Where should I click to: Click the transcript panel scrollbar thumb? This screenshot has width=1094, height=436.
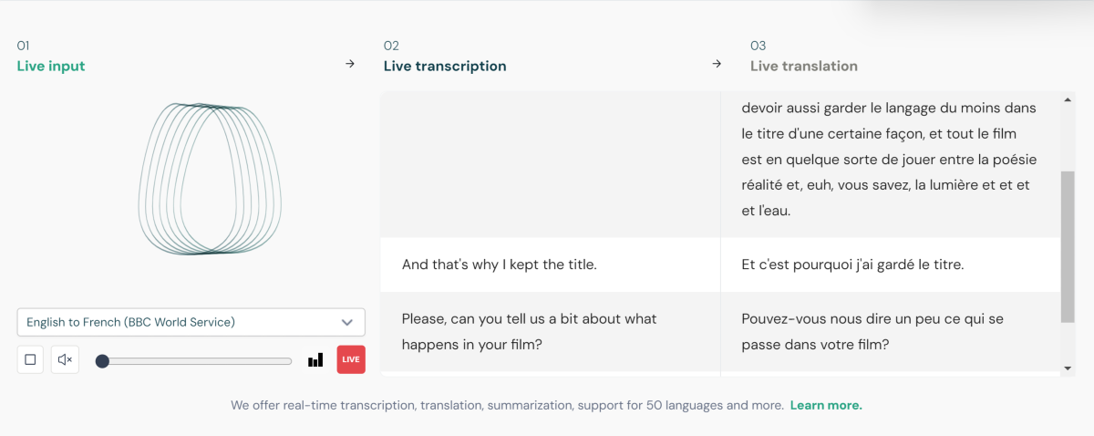pyautogui.click(x=1068, y=246)
